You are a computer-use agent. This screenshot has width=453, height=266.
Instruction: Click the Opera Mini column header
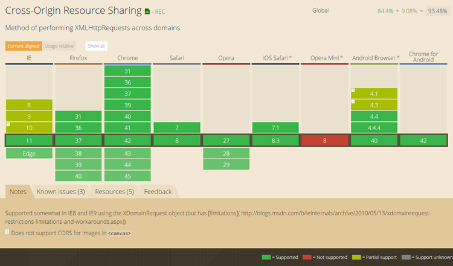click(325, 58)
